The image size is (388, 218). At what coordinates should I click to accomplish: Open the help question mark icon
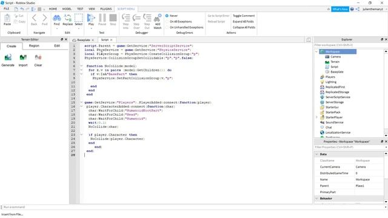[x=352, y=9]
